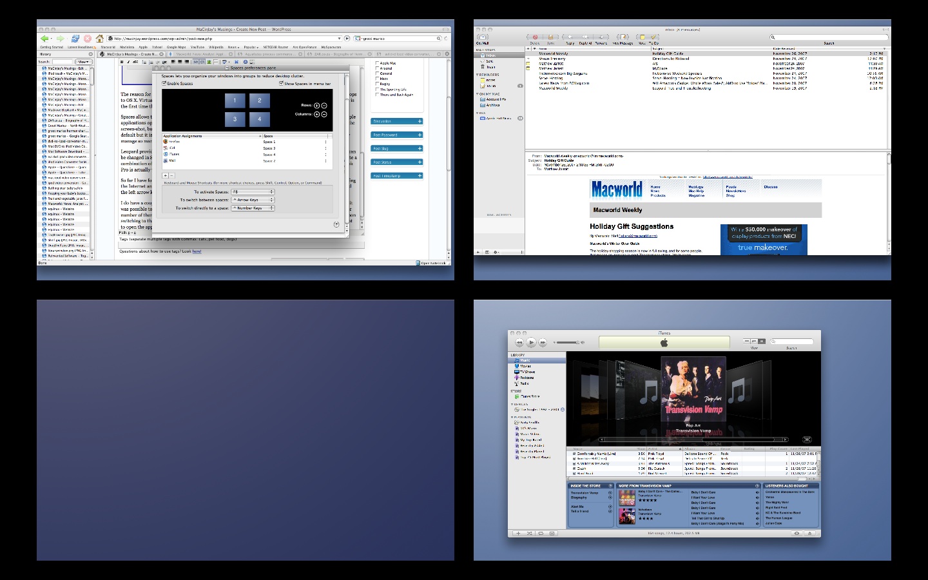
Task: Add a row in Spaces preferences
Action: [316, 106]
